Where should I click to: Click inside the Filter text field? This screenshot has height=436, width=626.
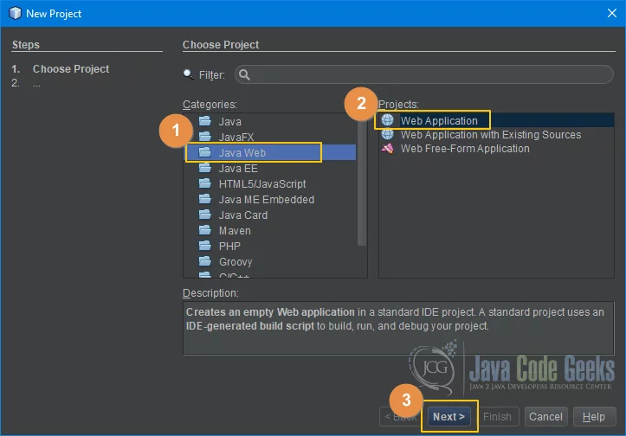(x=424, y=74)
